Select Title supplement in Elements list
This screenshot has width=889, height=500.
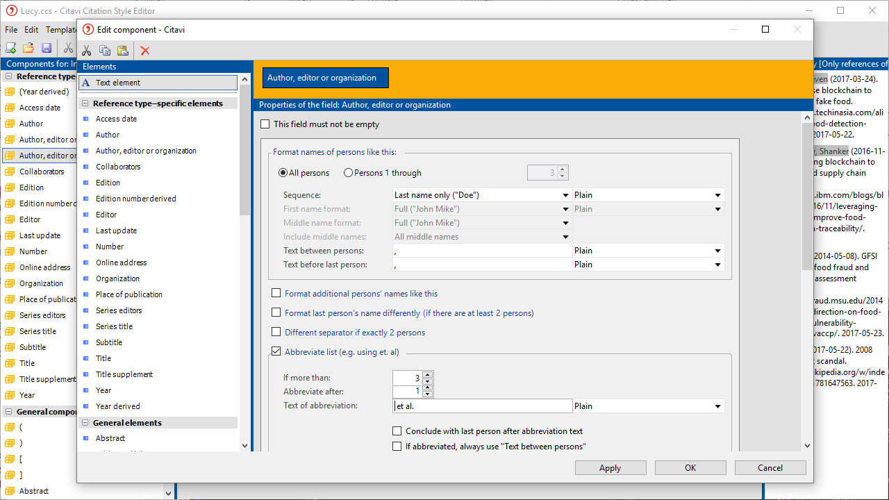124,374
